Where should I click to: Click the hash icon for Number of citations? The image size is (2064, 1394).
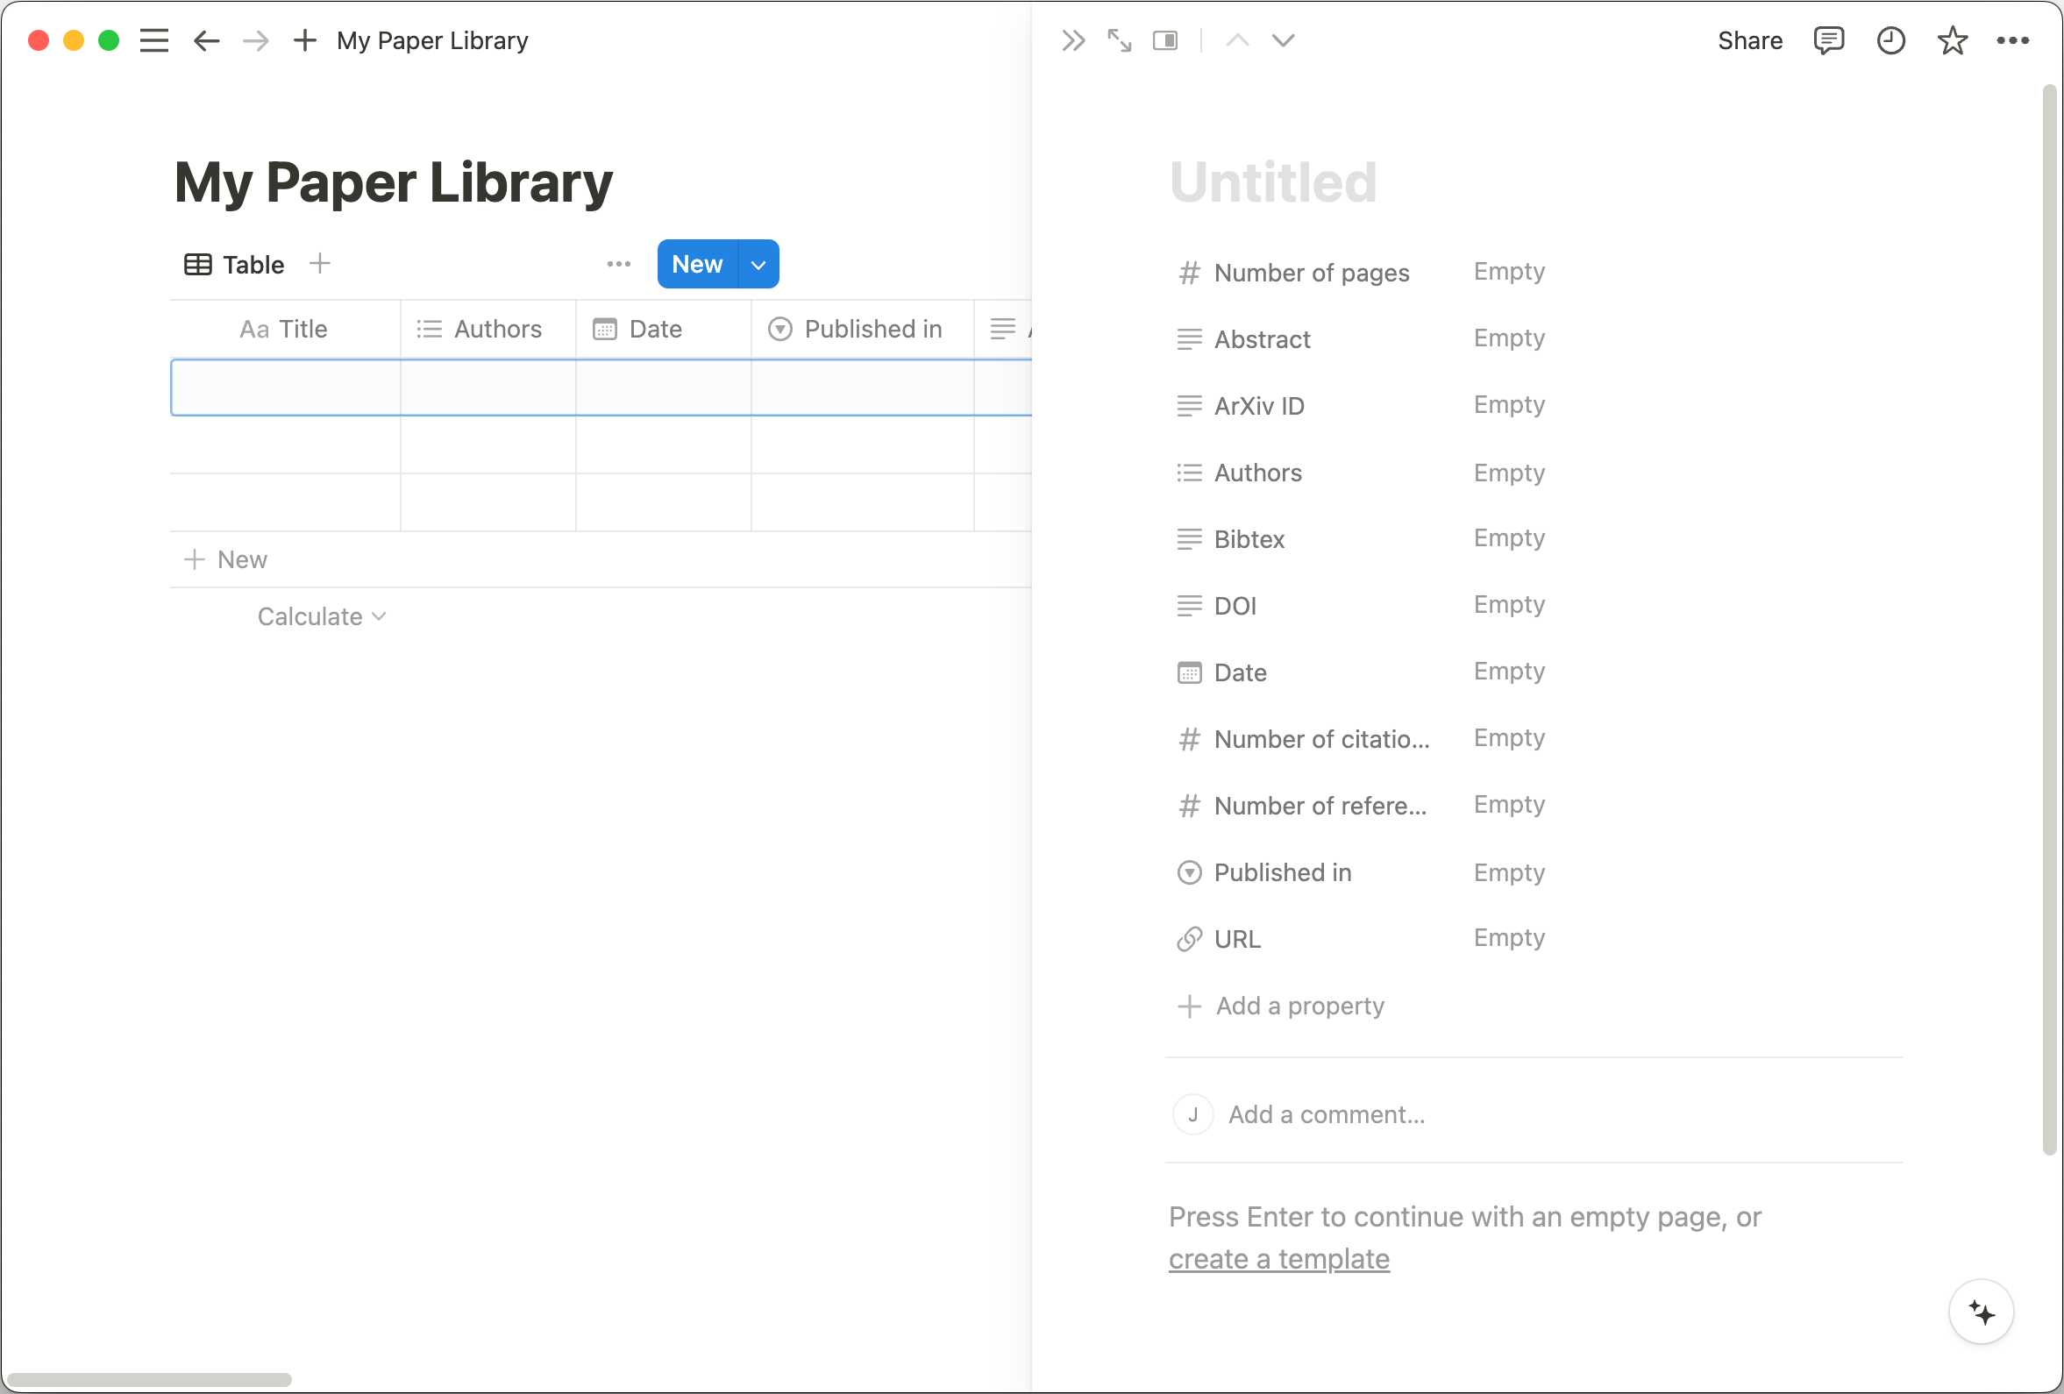[1189, 740]
